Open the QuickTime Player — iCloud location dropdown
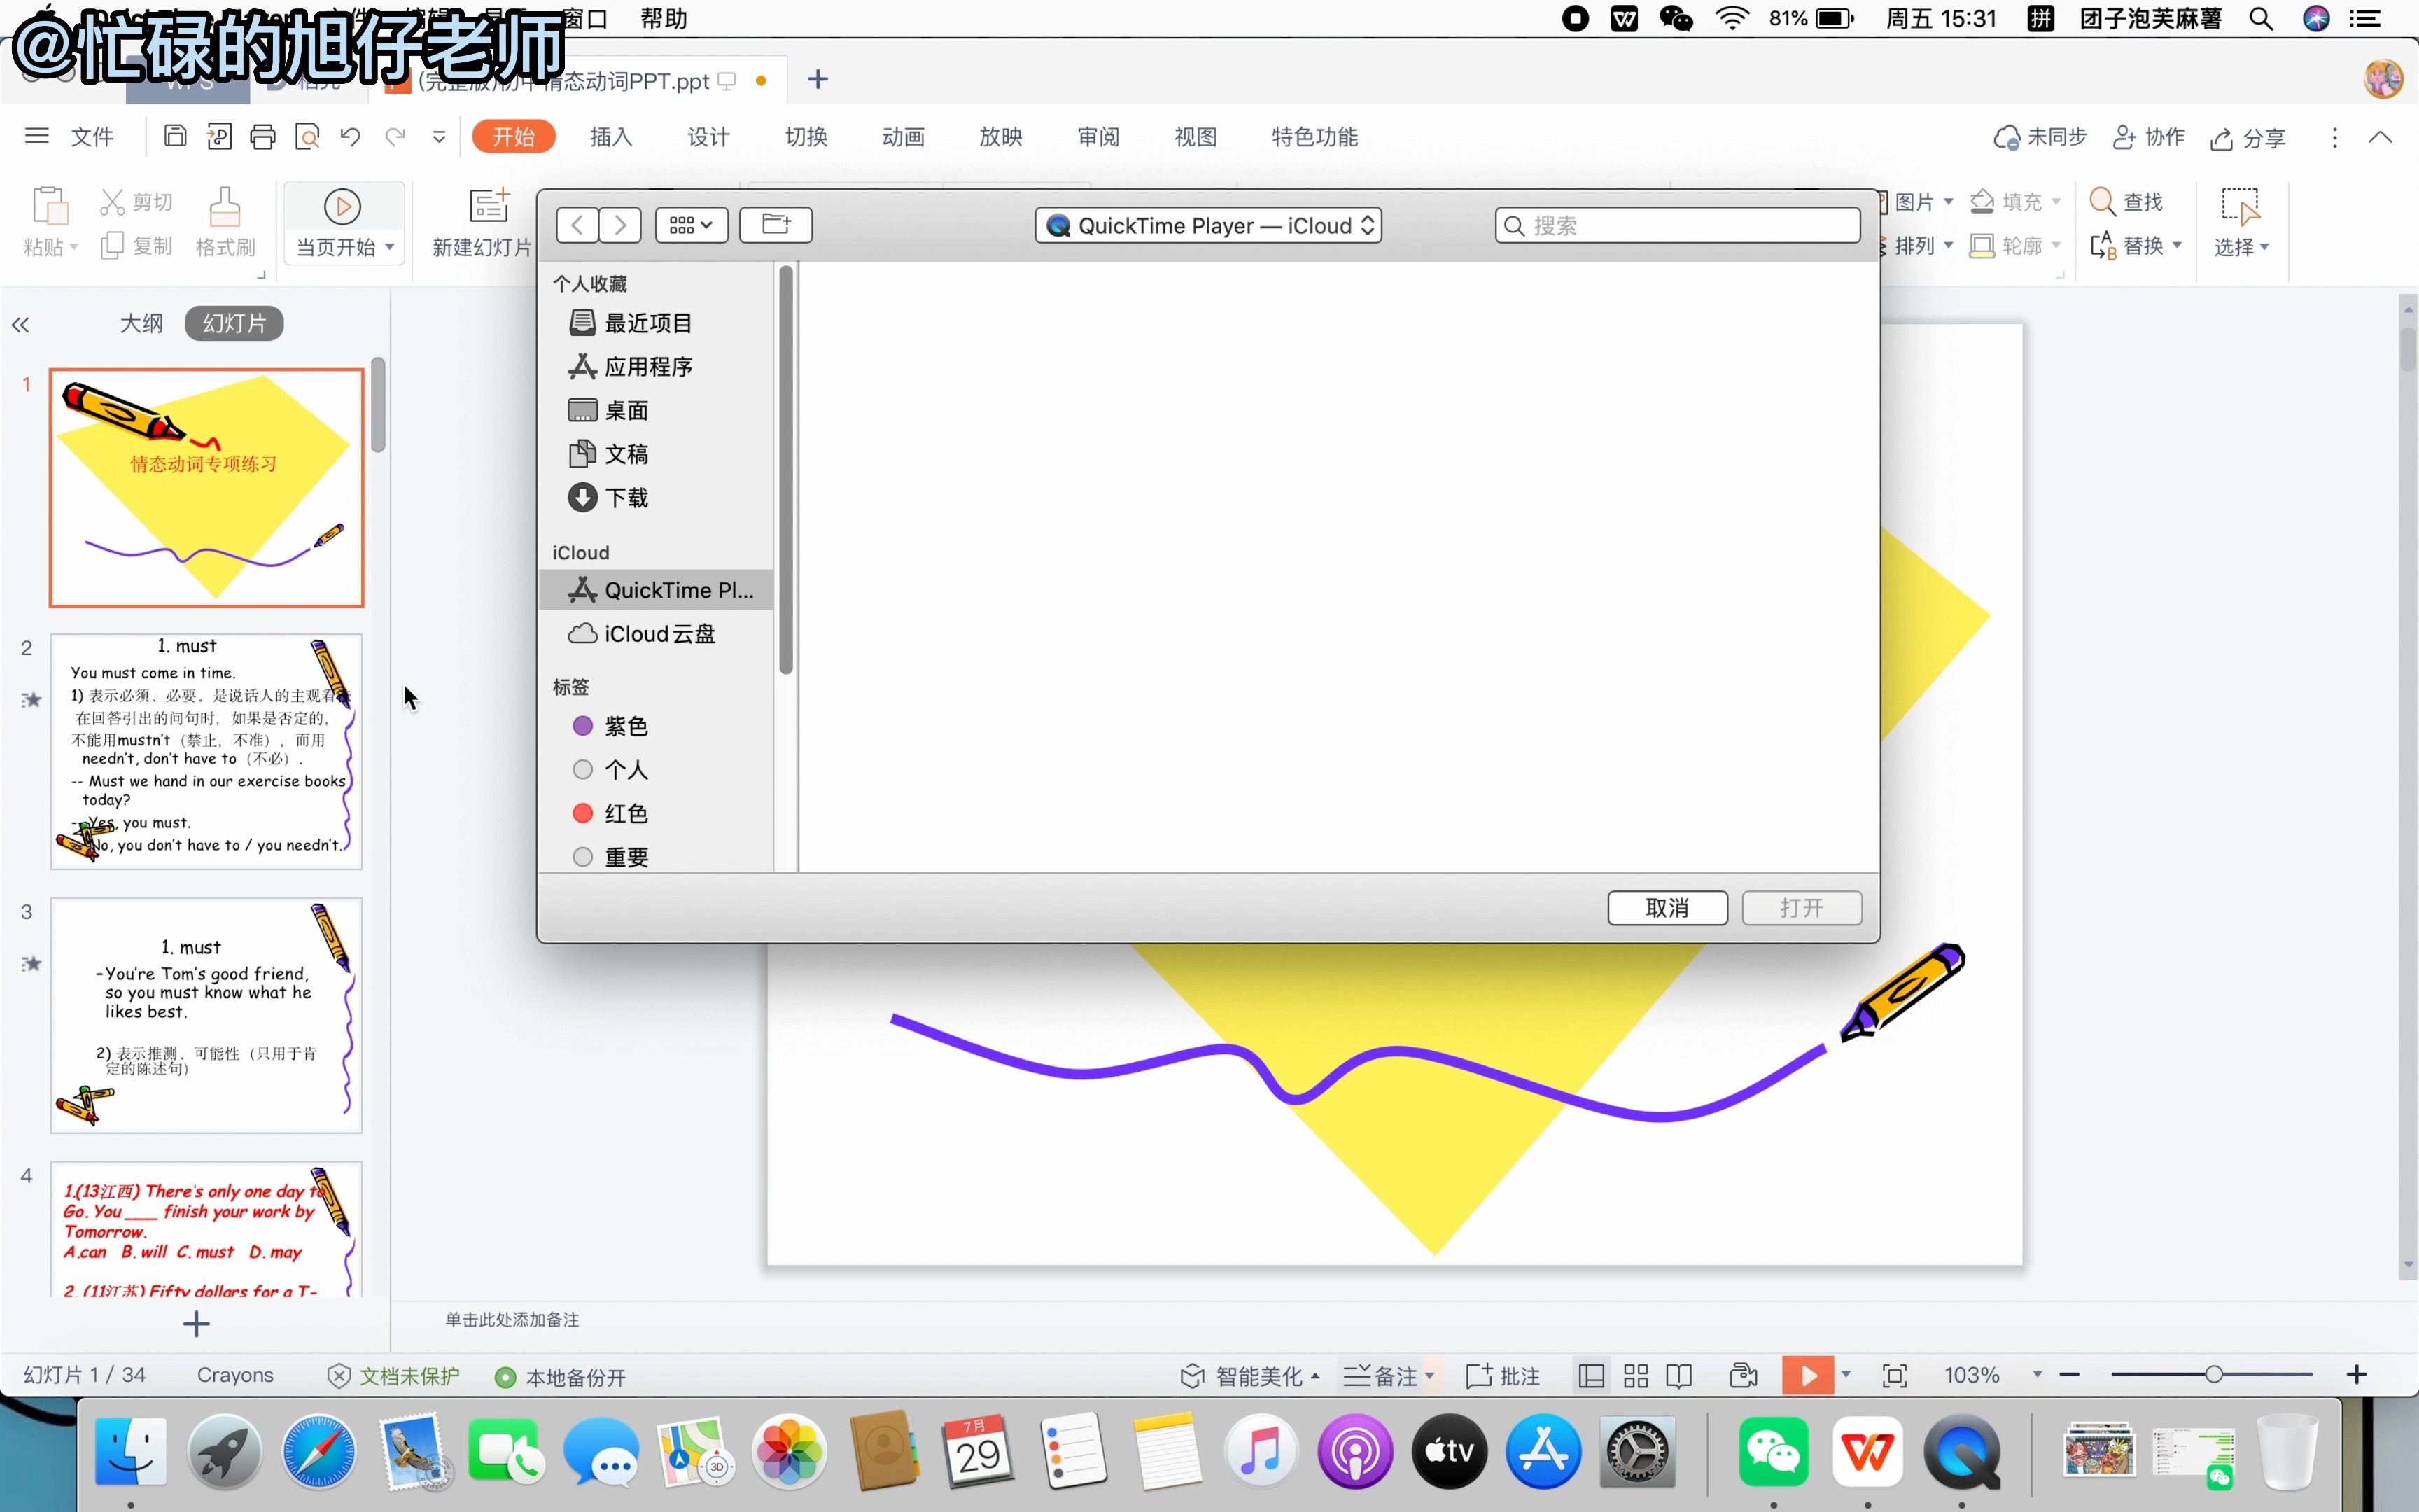 1207,225
